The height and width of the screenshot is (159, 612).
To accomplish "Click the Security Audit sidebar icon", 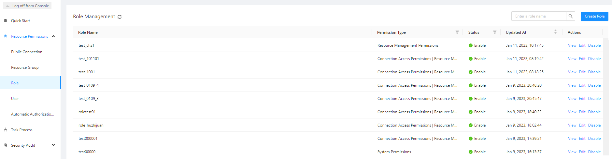I will point(6,145).
